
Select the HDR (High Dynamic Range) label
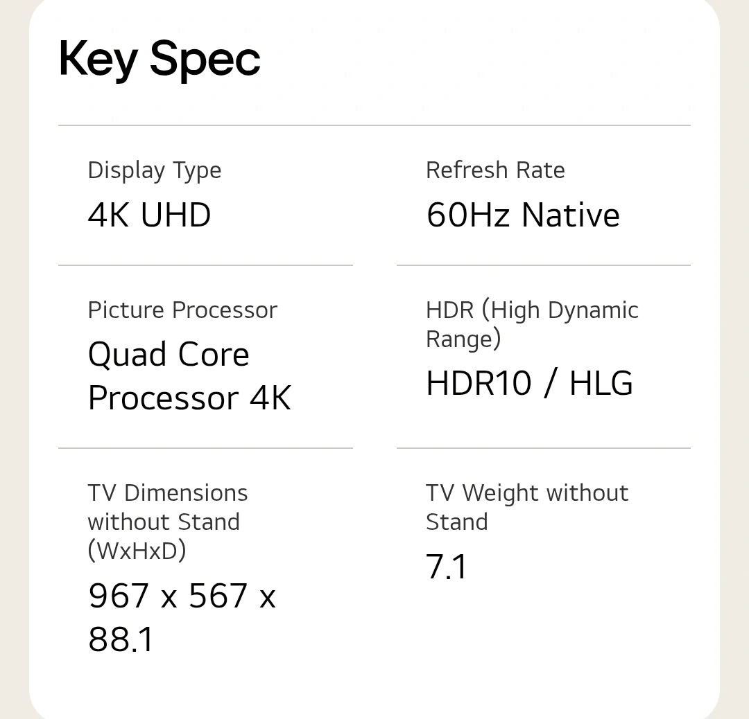click(532, 325)
